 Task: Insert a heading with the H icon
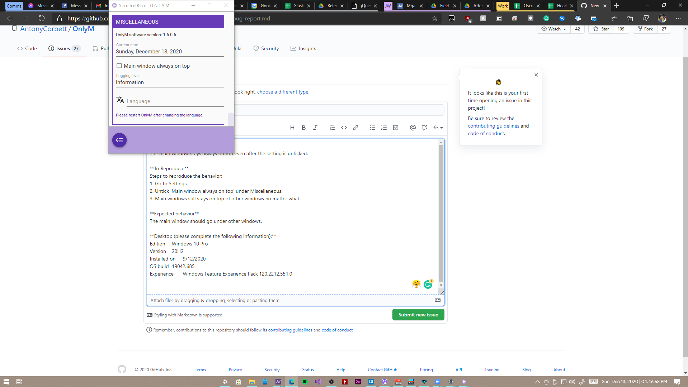pyautogui.click(x=292, y=128)
